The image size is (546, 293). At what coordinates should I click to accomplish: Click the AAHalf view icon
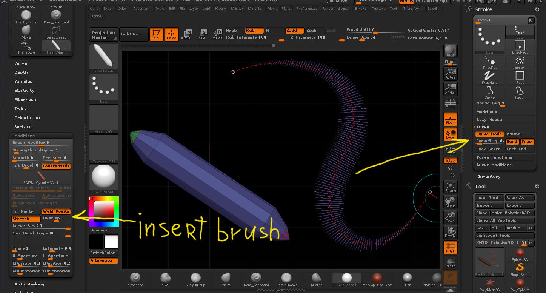pos(451,89)
